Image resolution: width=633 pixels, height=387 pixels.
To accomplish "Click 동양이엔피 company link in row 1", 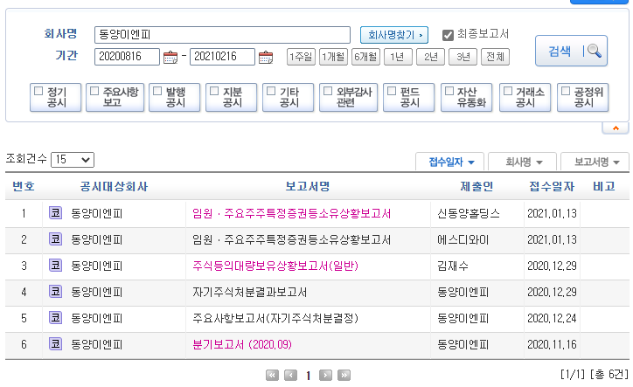I will pyautogui.click(x=96, y=213).
